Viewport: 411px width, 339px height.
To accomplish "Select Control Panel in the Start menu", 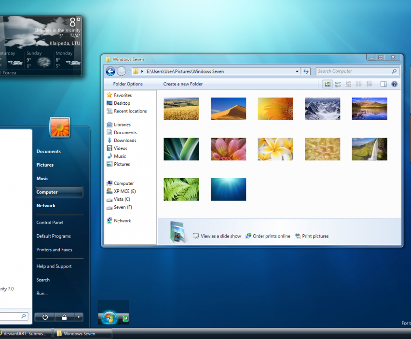I will [50, 223].
